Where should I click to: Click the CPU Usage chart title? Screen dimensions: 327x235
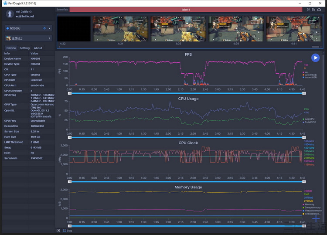pos(188,99)
